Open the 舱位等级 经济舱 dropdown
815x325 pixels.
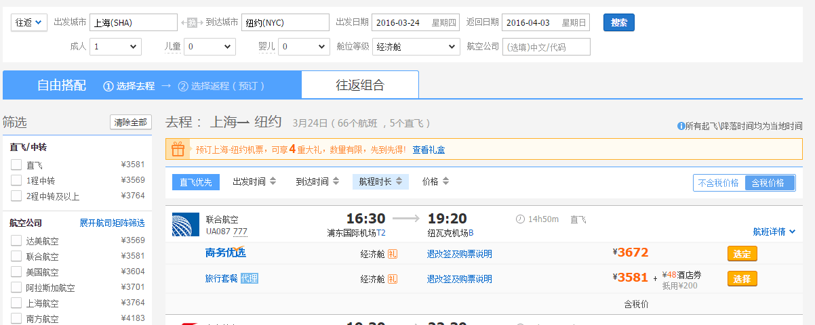(x=416, y=47)
